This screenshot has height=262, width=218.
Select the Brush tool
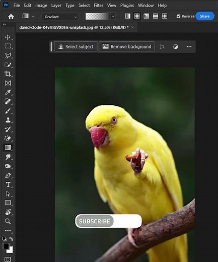tap(8, 111)
